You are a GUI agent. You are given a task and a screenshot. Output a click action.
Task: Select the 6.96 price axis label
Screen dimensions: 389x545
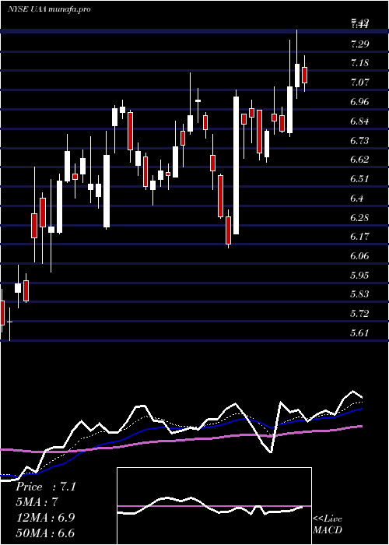point(359,102)
